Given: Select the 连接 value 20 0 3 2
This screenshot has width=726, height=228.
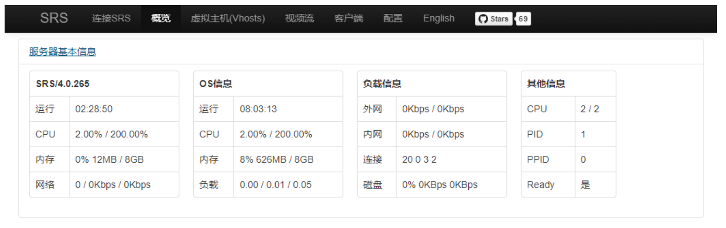Looking at the screenshot, I should [419, 160].
